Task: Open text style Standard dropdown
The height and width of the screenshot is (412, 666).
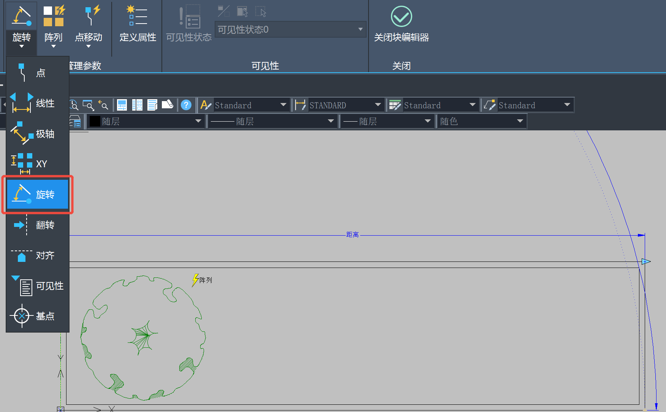Action: tap(283, 105)
